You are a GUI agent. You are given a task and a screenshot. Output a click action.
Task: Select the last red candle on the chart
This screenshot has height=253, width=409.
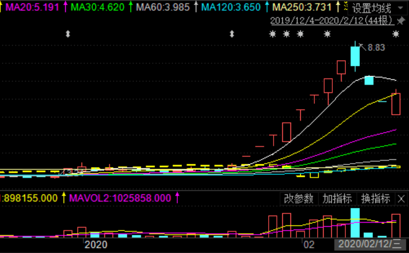click(x=396, y=104)
